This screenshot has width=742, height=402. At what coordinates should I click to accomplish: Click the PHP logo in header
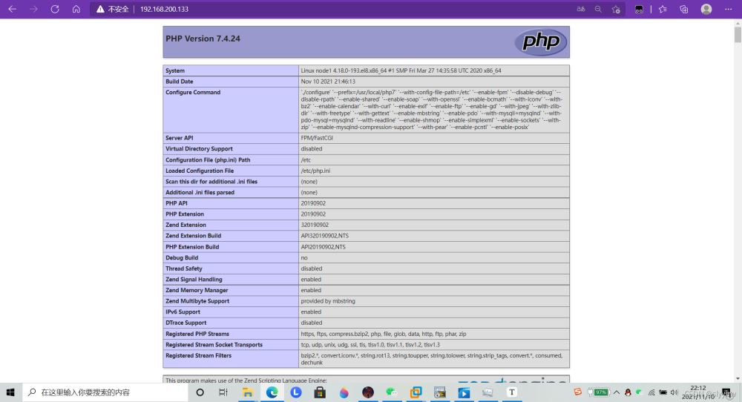pyautogui.click(x=540, y=42)
